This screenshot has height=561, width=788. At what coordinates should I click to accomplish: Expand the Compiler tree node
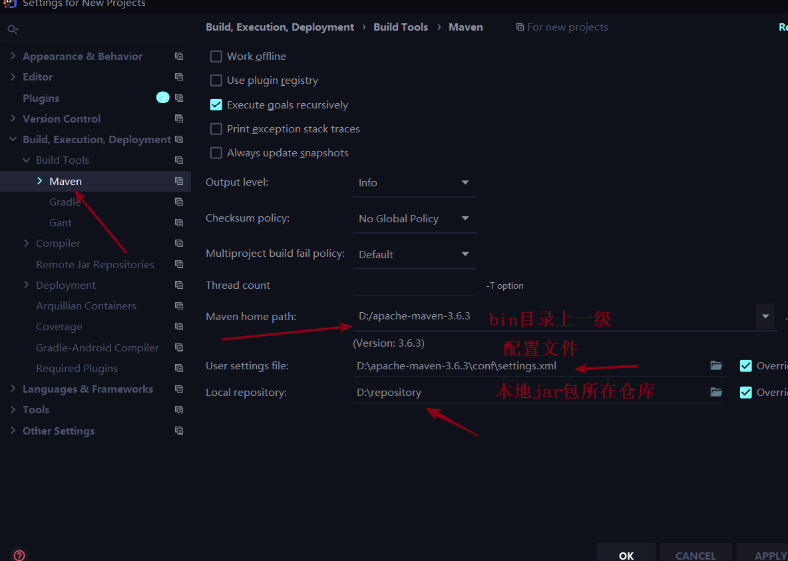(x=26, y=243)
